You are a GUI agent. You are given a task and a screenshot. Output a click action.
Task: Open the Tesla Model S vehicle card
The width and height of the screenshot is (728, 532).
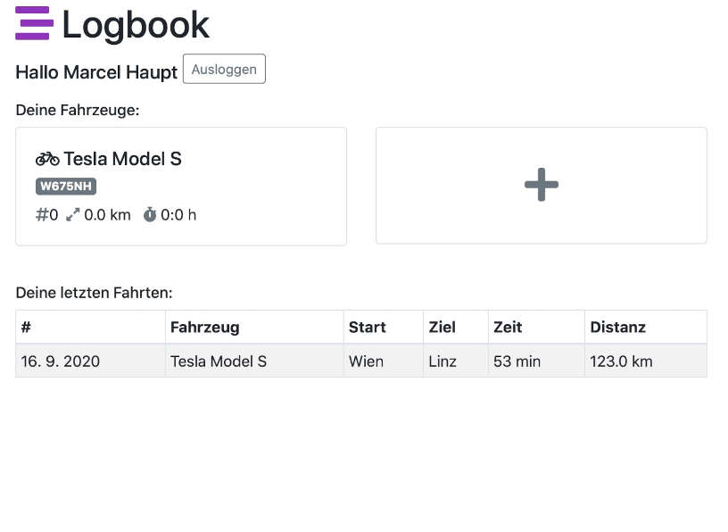pyautogui.click(x=181, y=186)
